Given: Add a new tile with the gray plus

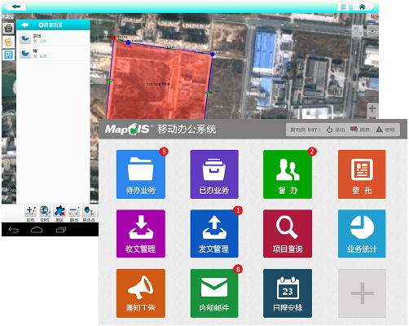Looking at the screenshot, I should click(362, 293).
